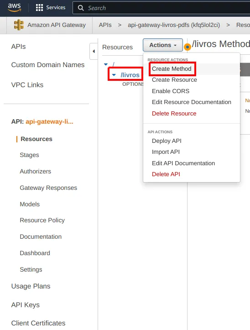The image size is (250, 330).
Task: Click the orange dot indicator beside Actions
Action: tap(187, 47)
